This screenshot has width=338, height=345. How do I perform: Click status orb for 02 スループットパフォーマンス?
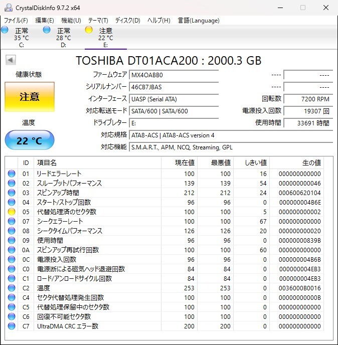pyautogui.click(x=12, y=183)
